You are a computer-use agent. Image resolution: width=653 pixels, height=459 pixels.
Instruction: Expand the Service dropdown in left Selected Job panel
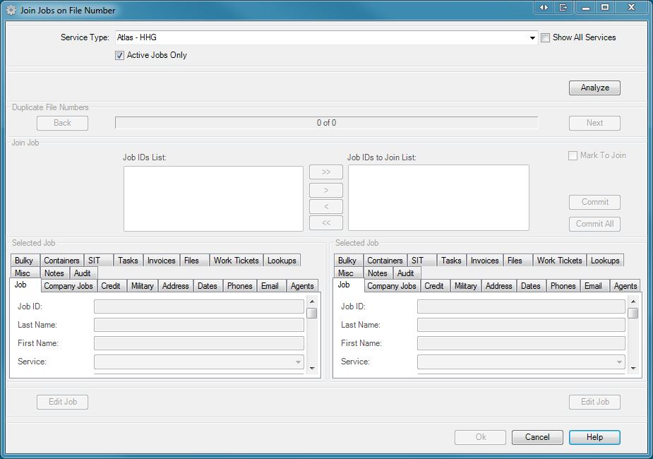298,362
